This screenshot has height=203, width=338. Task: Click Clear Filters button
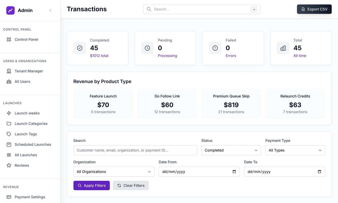coord(131,185)
